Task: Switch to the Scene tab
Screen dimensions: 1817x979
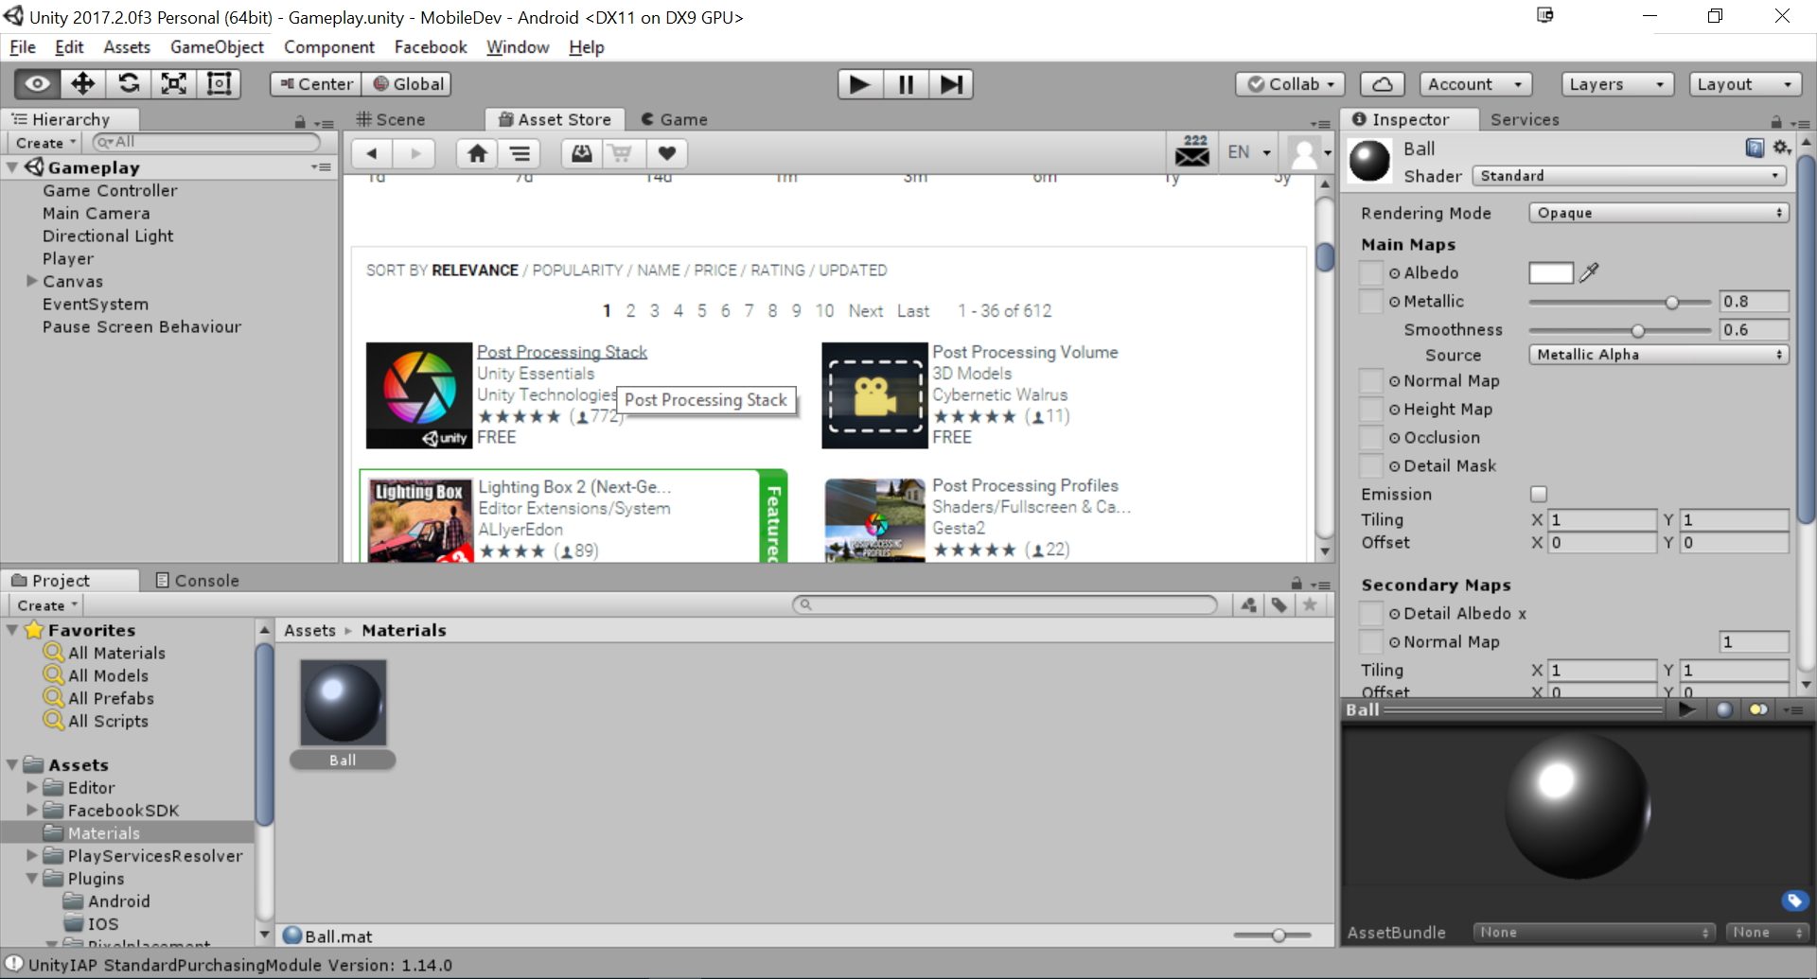Action: pos(391,119)
